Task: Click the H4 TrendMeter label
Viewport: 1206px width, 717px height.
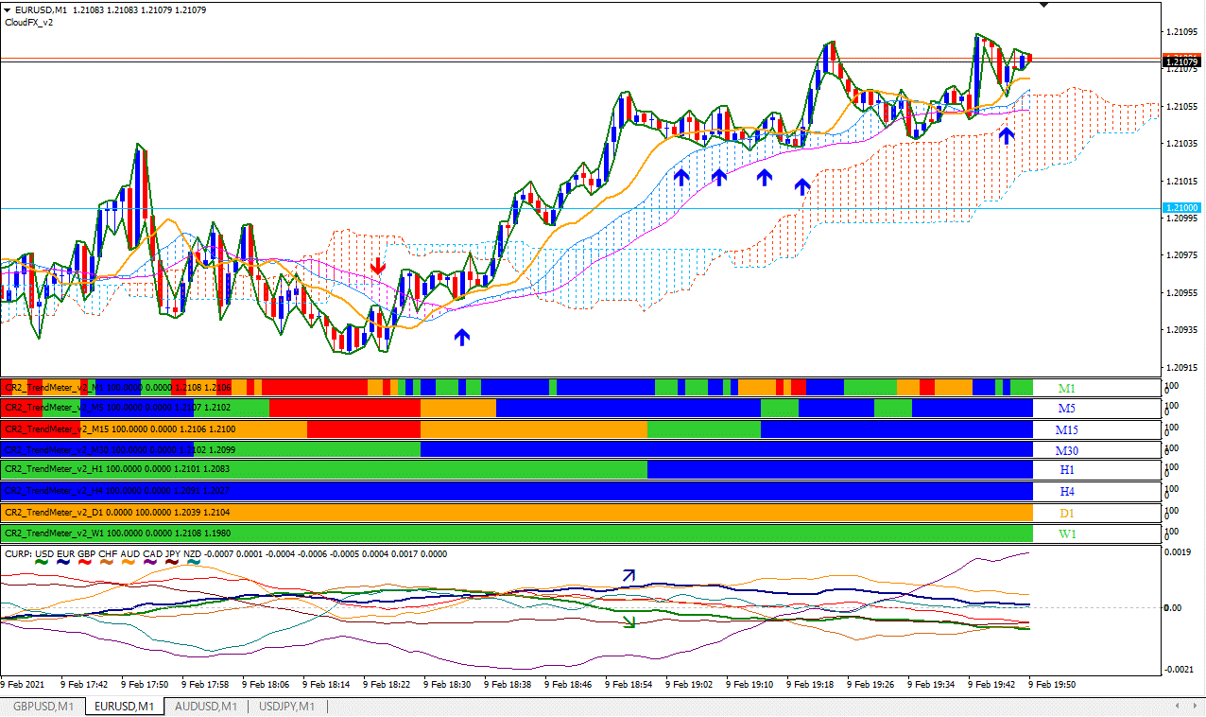Action: 1067,491
